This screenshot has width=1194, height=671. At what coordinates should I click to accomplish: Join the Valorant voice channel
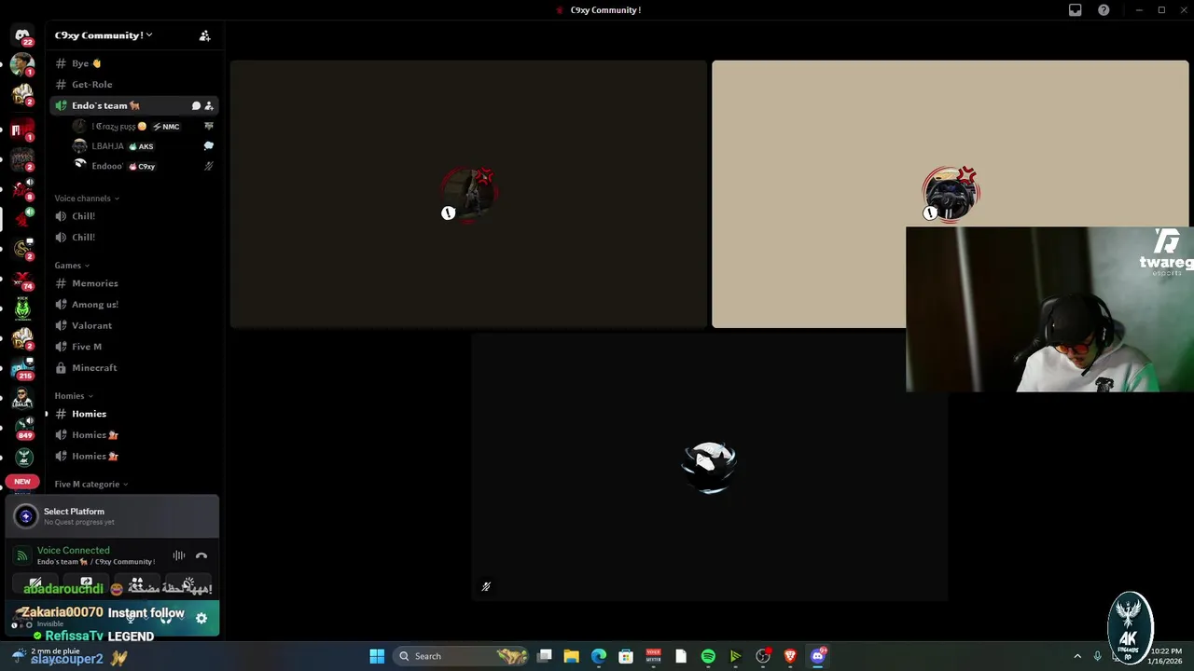(134, 325)
